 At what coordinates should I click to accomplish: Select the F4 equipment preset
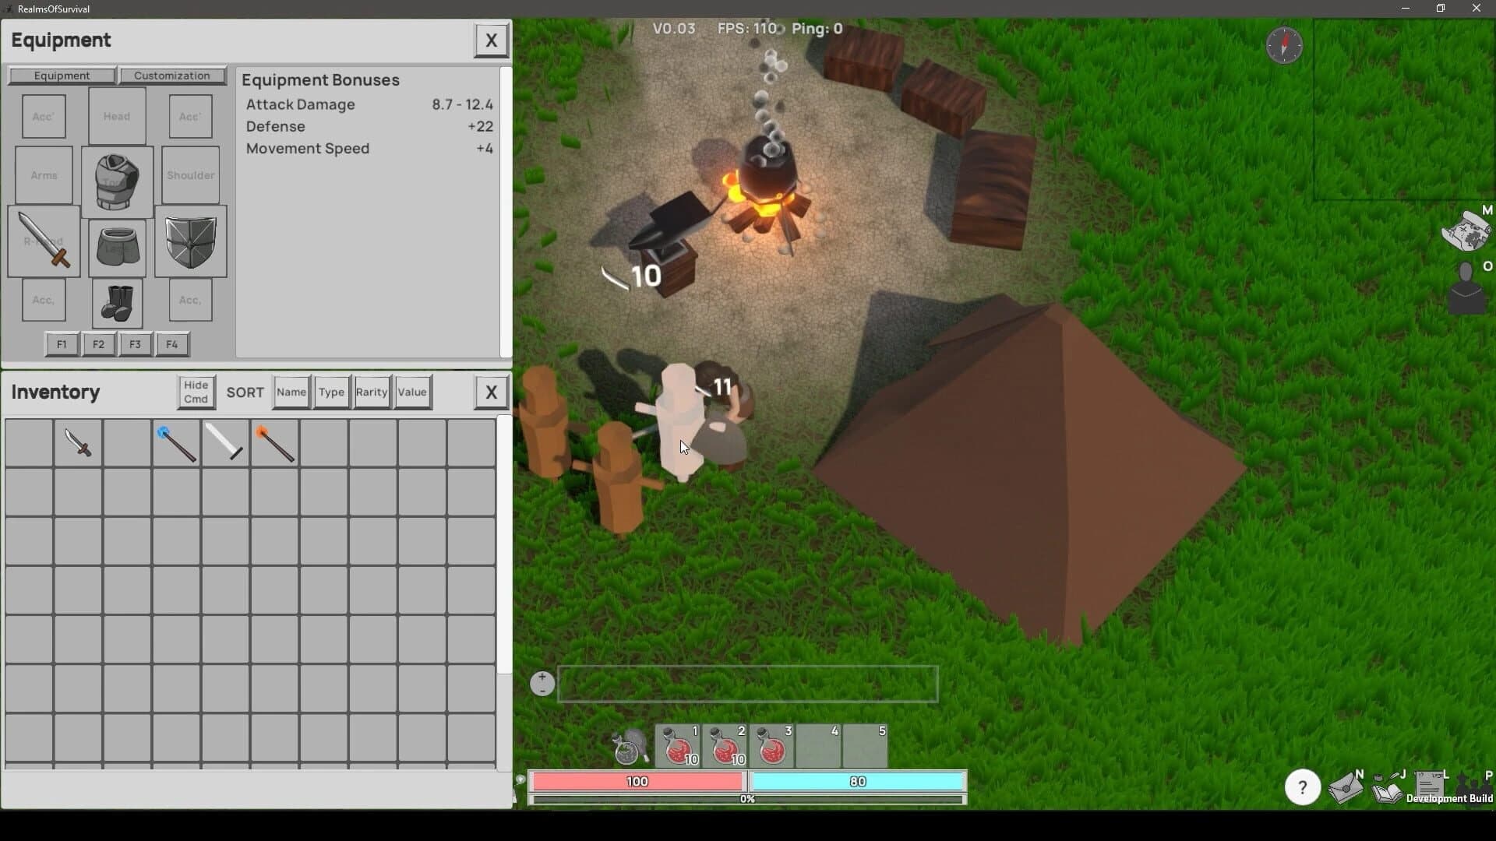(x=172, y=344)
